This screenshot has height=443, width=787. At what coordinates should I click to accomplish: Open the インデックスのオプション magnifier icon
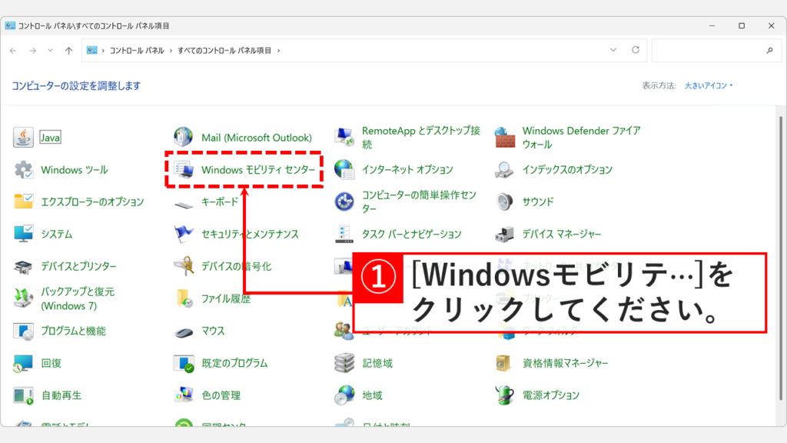[504, 170]
